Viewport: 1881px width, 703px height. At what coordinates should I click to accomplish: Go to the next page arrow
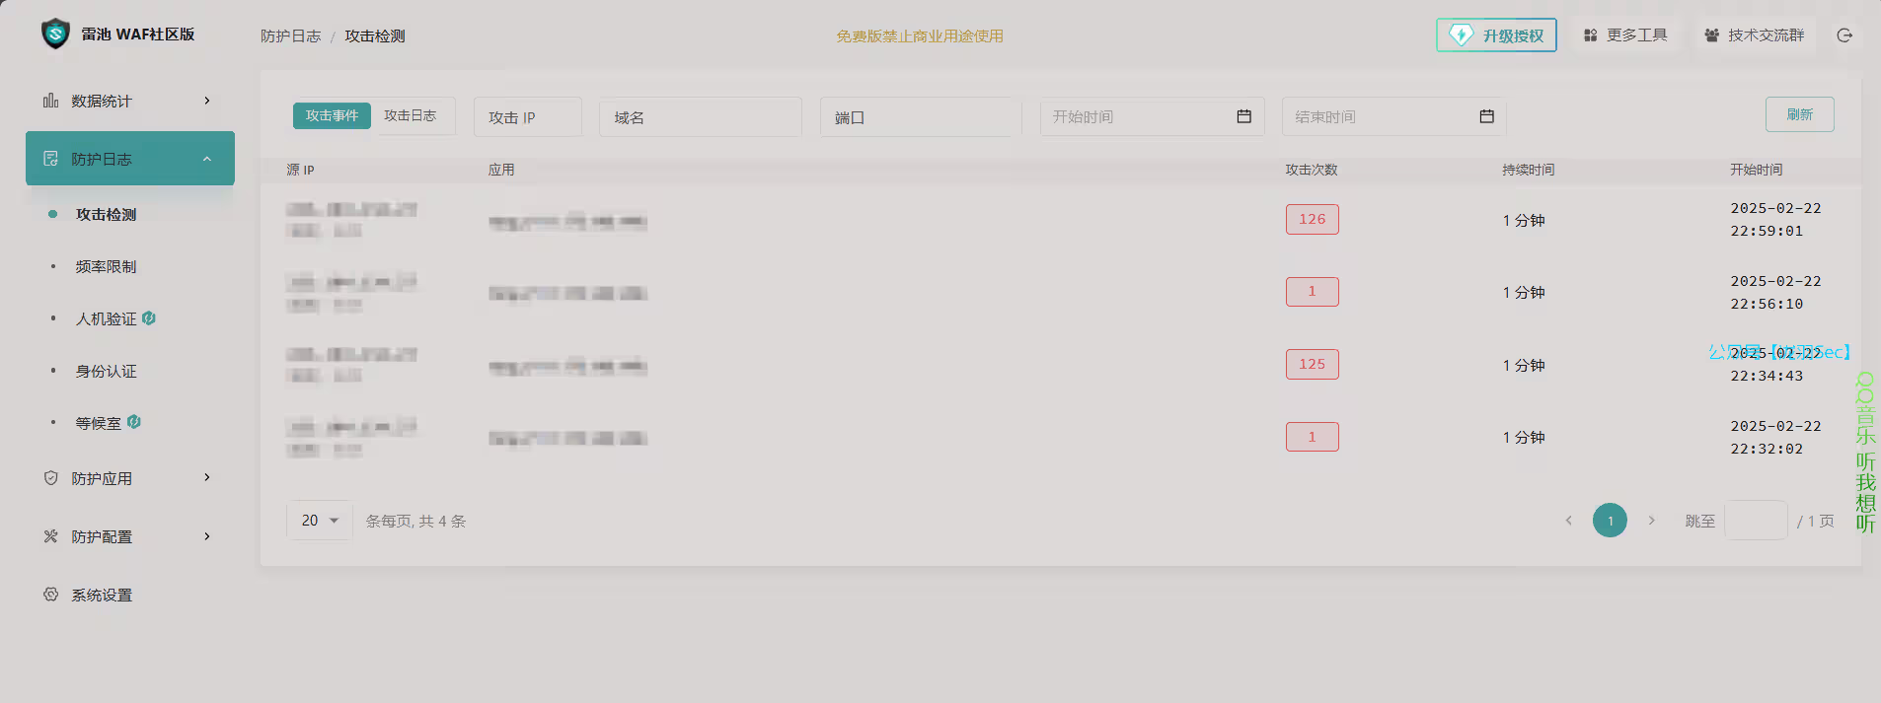click(x=1651, y=521)
